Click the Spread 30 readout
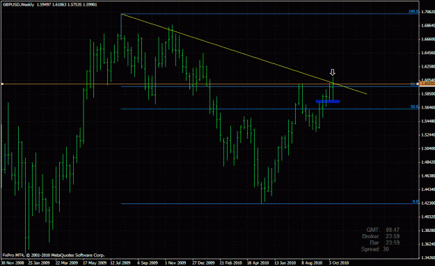Screen dimensions: 435x266 [x=375, y=249]
